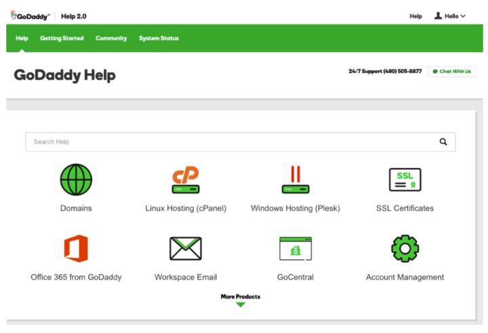Open the Domains text link

[76, 208]
